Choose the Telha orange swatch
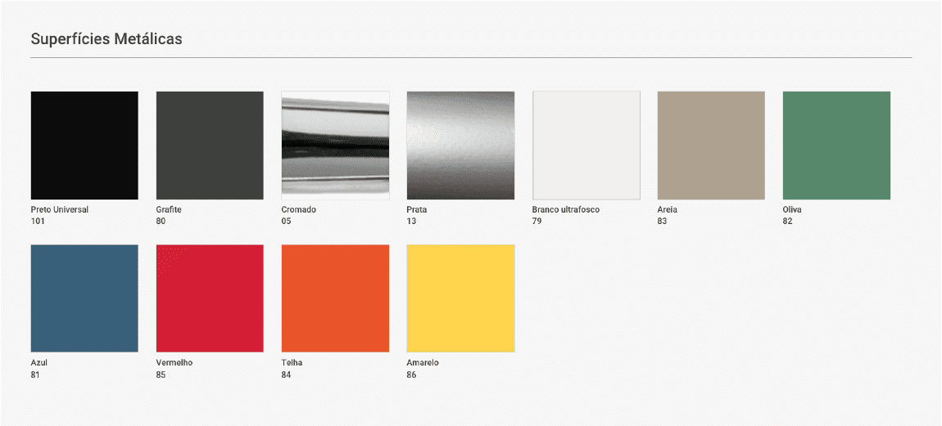The height and width of the screenshot is (426, 942). pos(335,298)
